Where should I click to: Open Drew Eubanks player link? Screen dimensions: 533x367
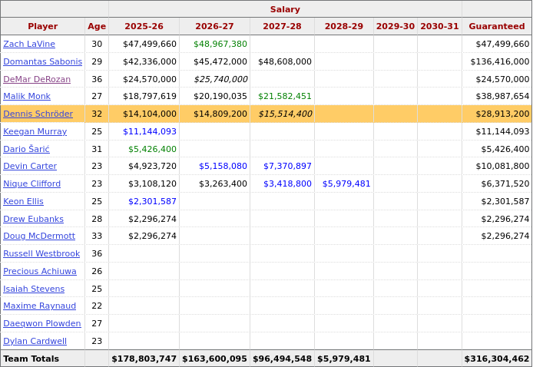click(33, 219)
